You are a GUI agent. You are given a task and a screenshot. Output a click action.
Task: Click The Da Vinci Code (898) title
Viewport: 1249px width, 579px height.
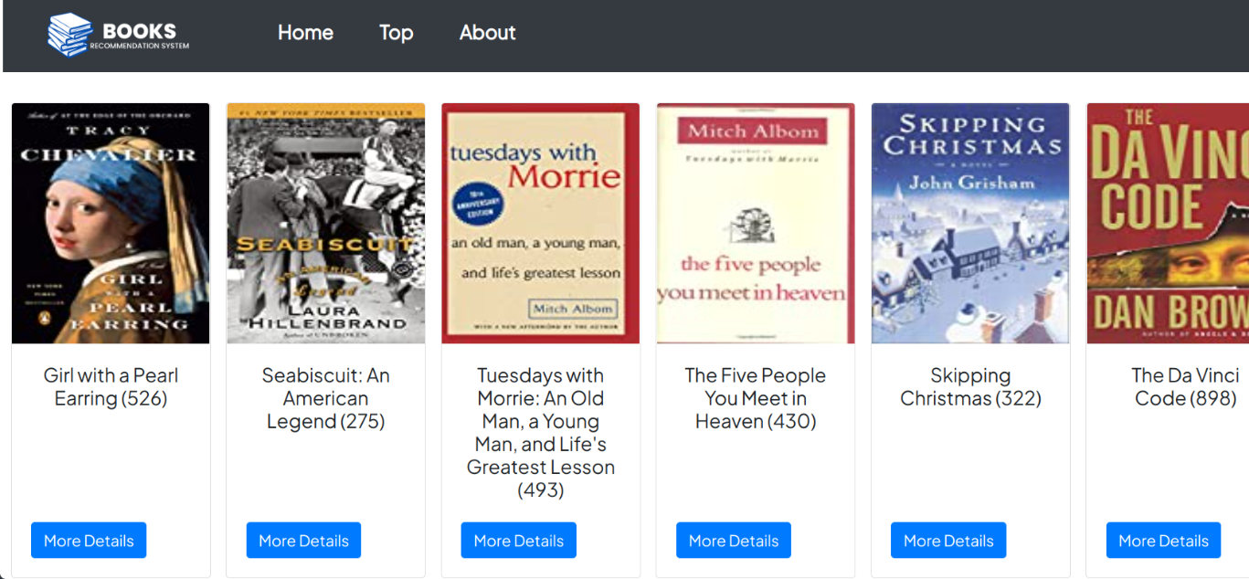click(1185, 387)
